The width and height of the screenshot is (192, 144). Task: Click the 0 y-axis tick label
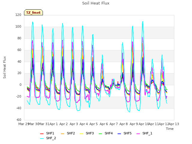20,85
